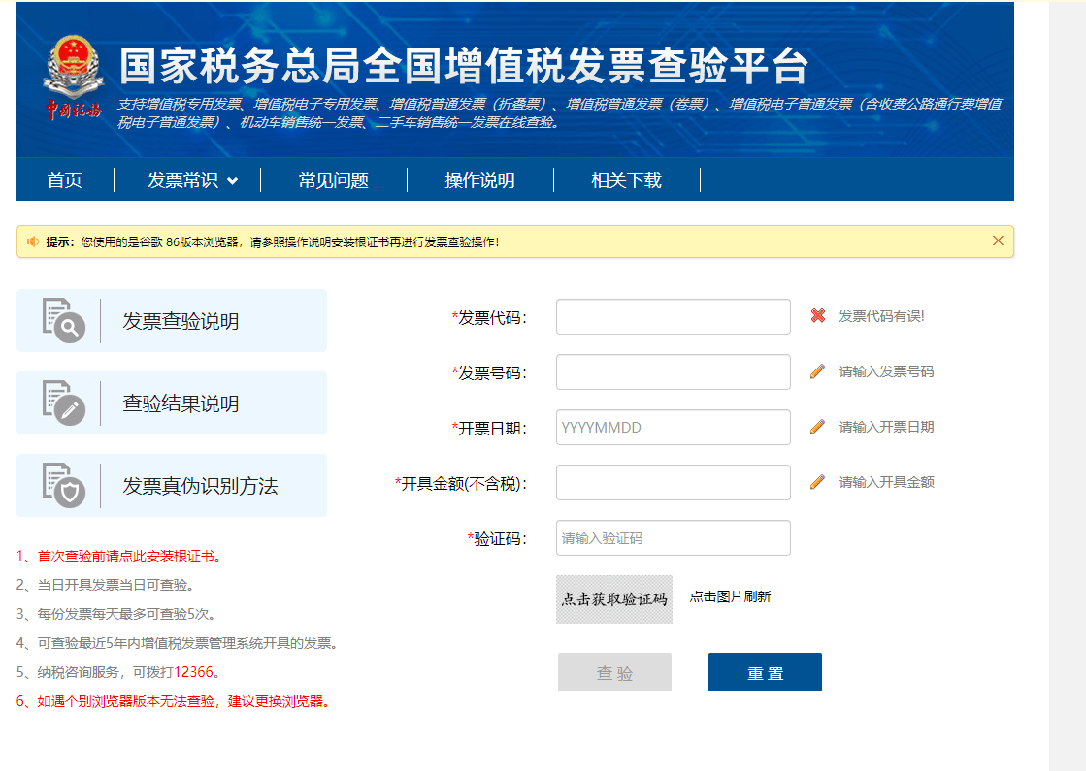Focus the 发票代码 input field
The image size is (1086, 771).
673,317
